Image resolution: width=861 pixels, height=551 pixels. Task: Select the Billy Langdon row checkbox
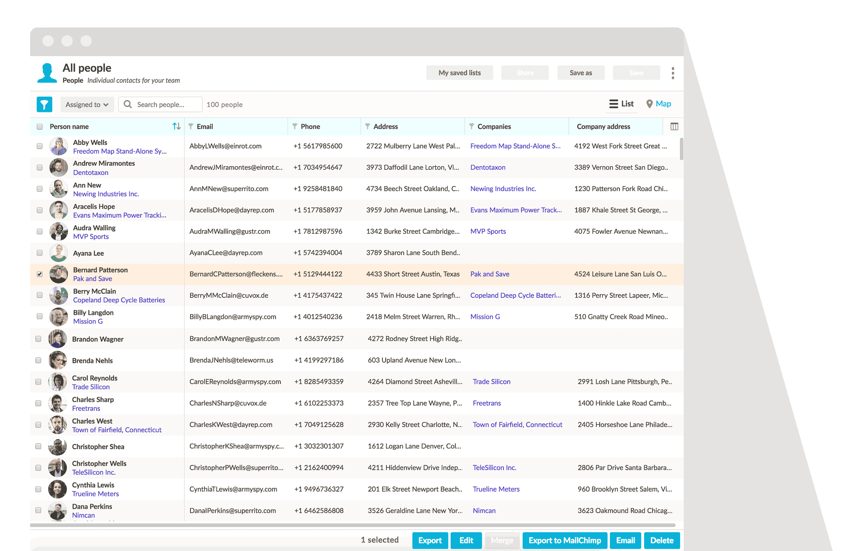(40, 317)
